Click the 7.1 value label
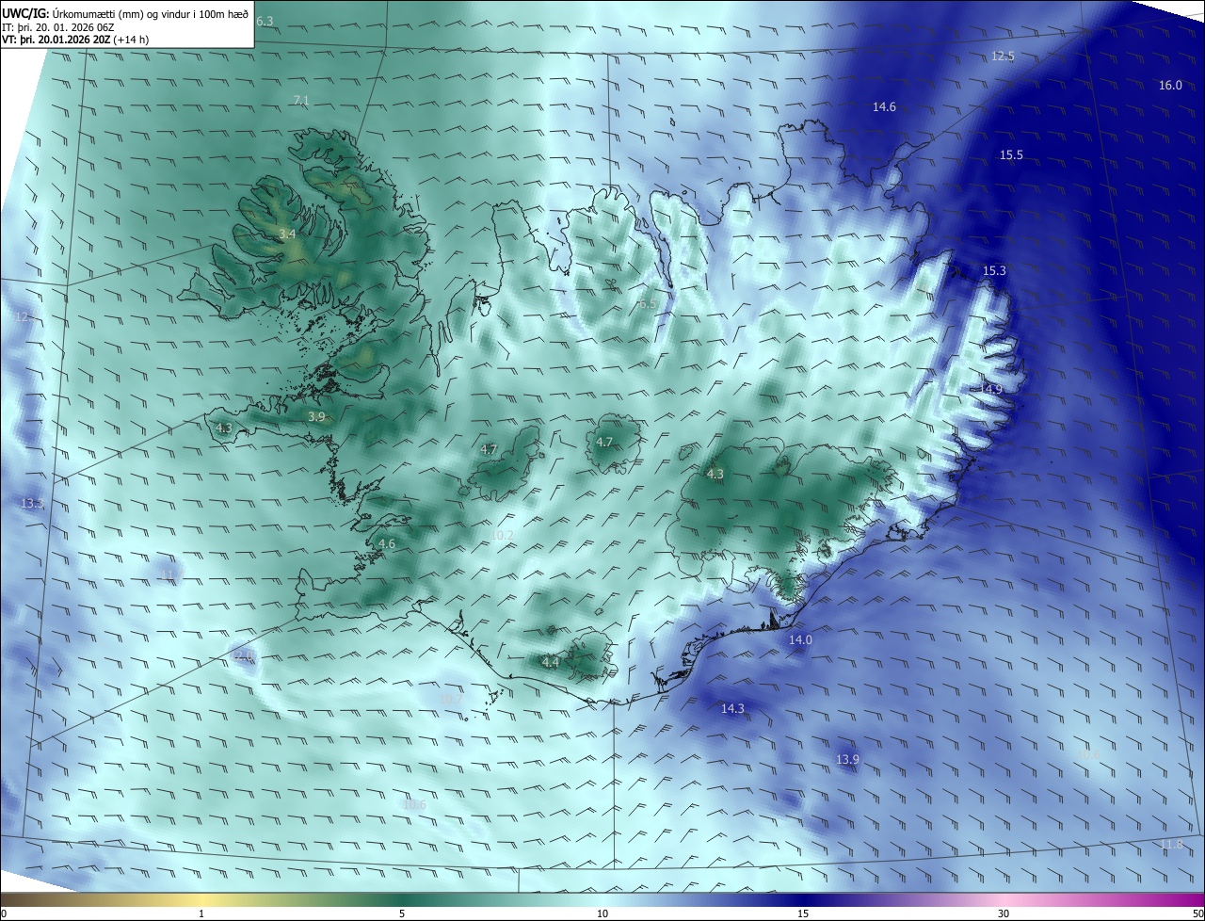Screen dimensions: 1205x921 tap(301, 100)
